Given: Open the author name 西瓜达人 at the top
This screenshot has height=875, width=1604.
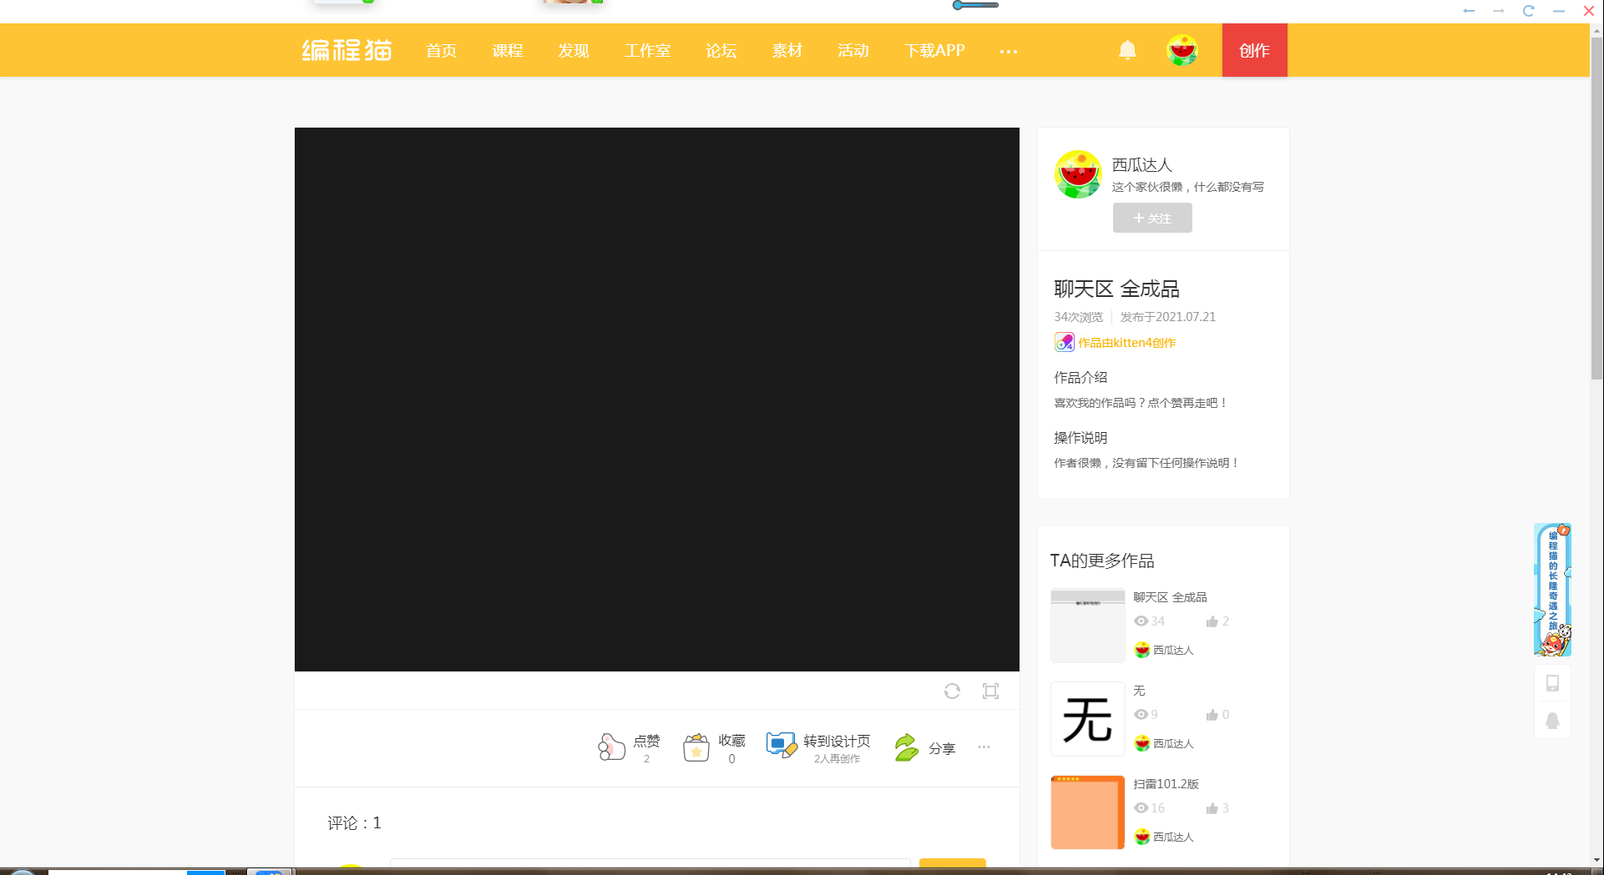Looking at the screenshot, I should (x=1141, y=164).
